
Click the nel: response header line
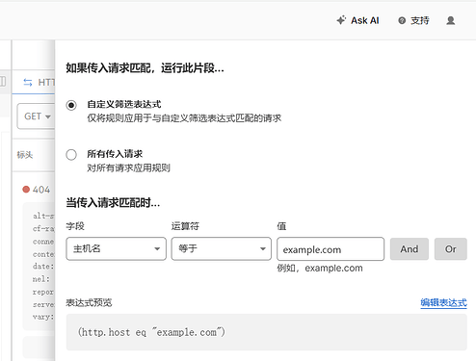pos(41,279)
